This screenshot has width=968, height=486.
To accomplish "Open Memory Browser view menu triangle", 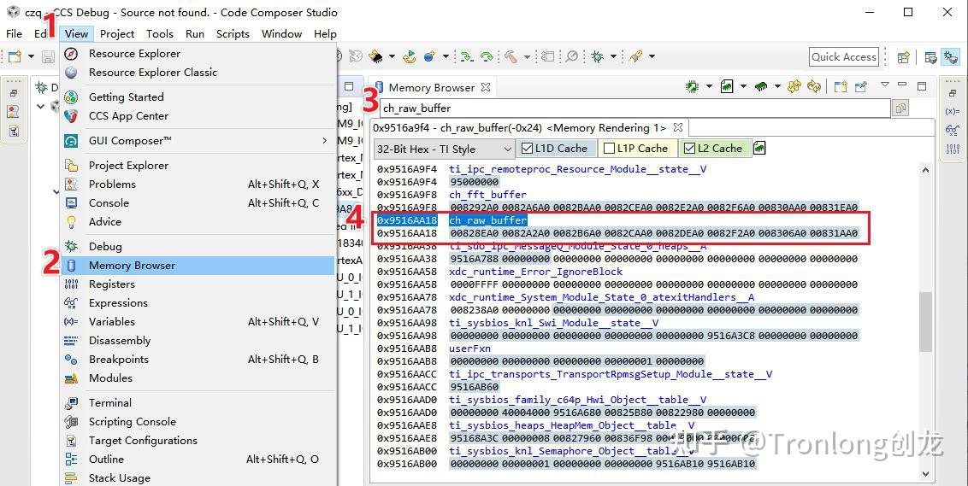I will [x=884, y=86].
